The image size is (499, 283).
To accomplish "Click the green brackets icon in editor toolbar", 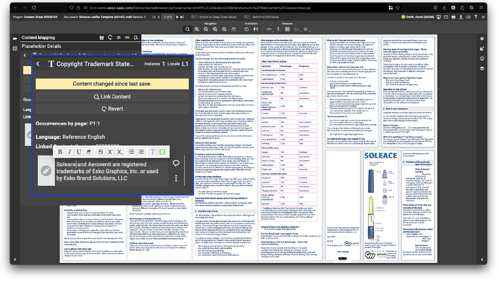I will (162, 152).
